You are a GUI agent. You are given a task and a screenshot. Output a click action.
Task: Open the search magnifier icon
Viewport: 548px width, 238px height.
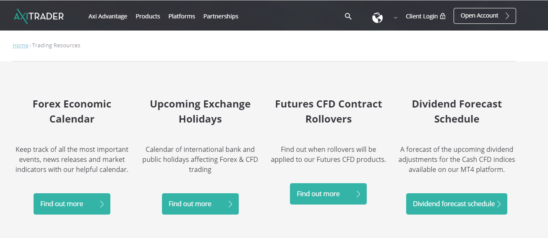point(348,16)
